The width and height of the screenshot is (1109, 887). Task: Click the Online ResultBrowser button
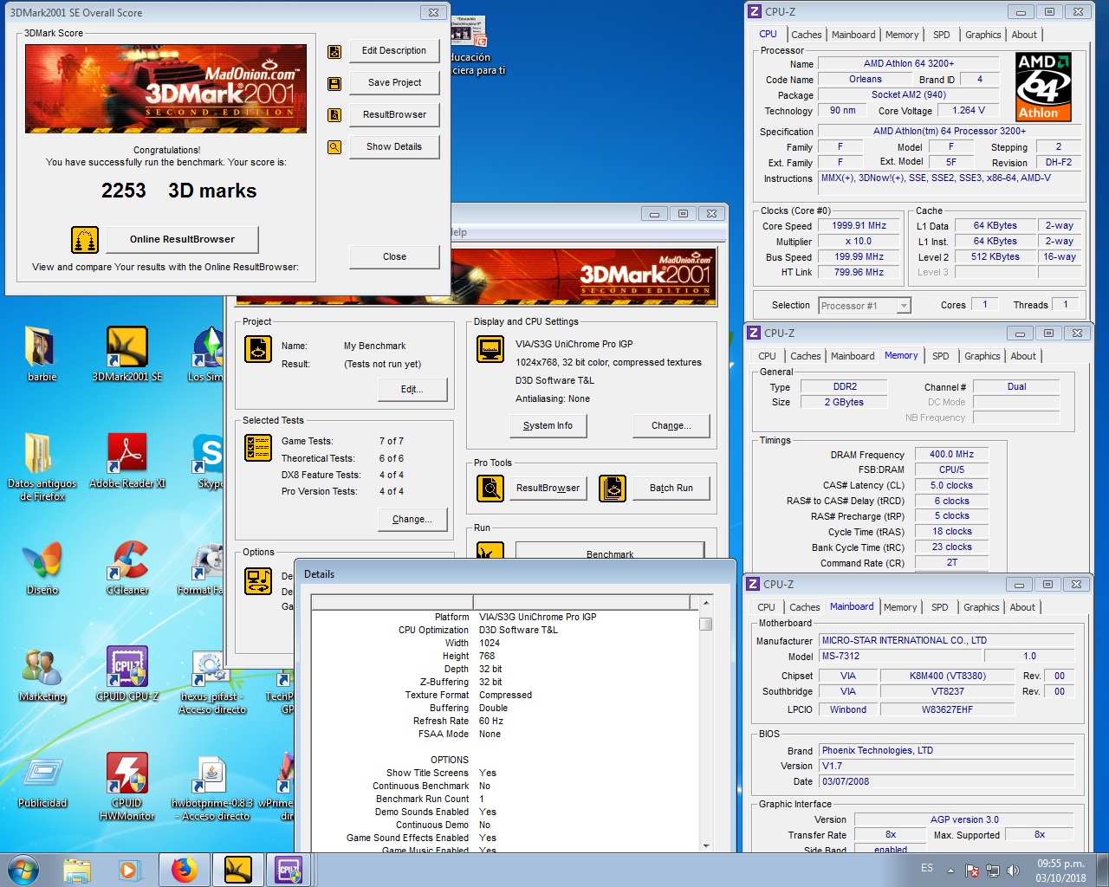tap(182, 240)
